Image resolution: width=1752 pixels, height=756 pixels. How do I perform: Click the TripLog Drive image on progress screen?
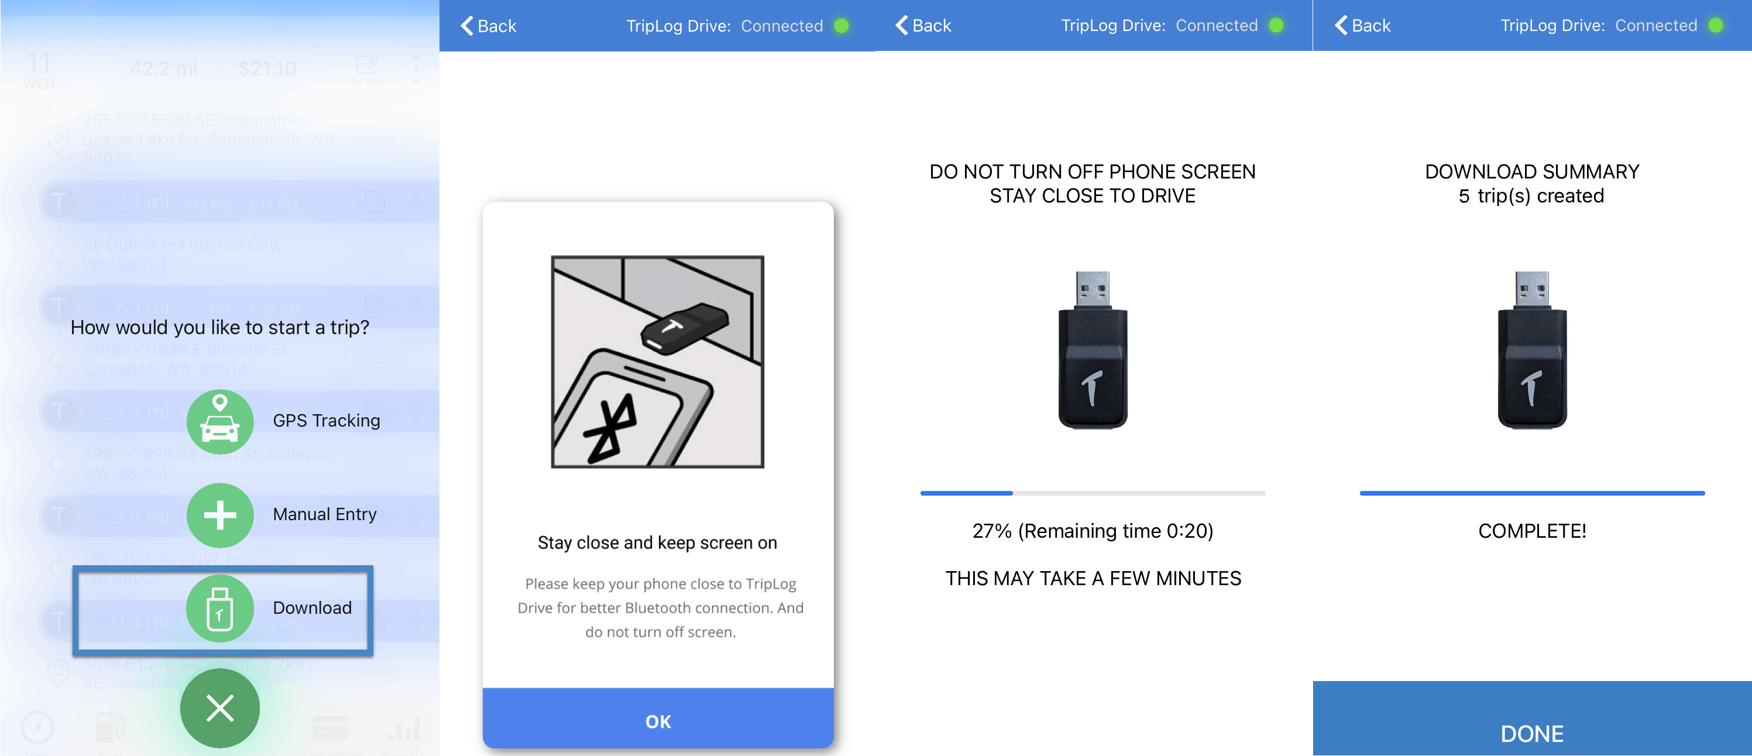(x=1093, y=349)
